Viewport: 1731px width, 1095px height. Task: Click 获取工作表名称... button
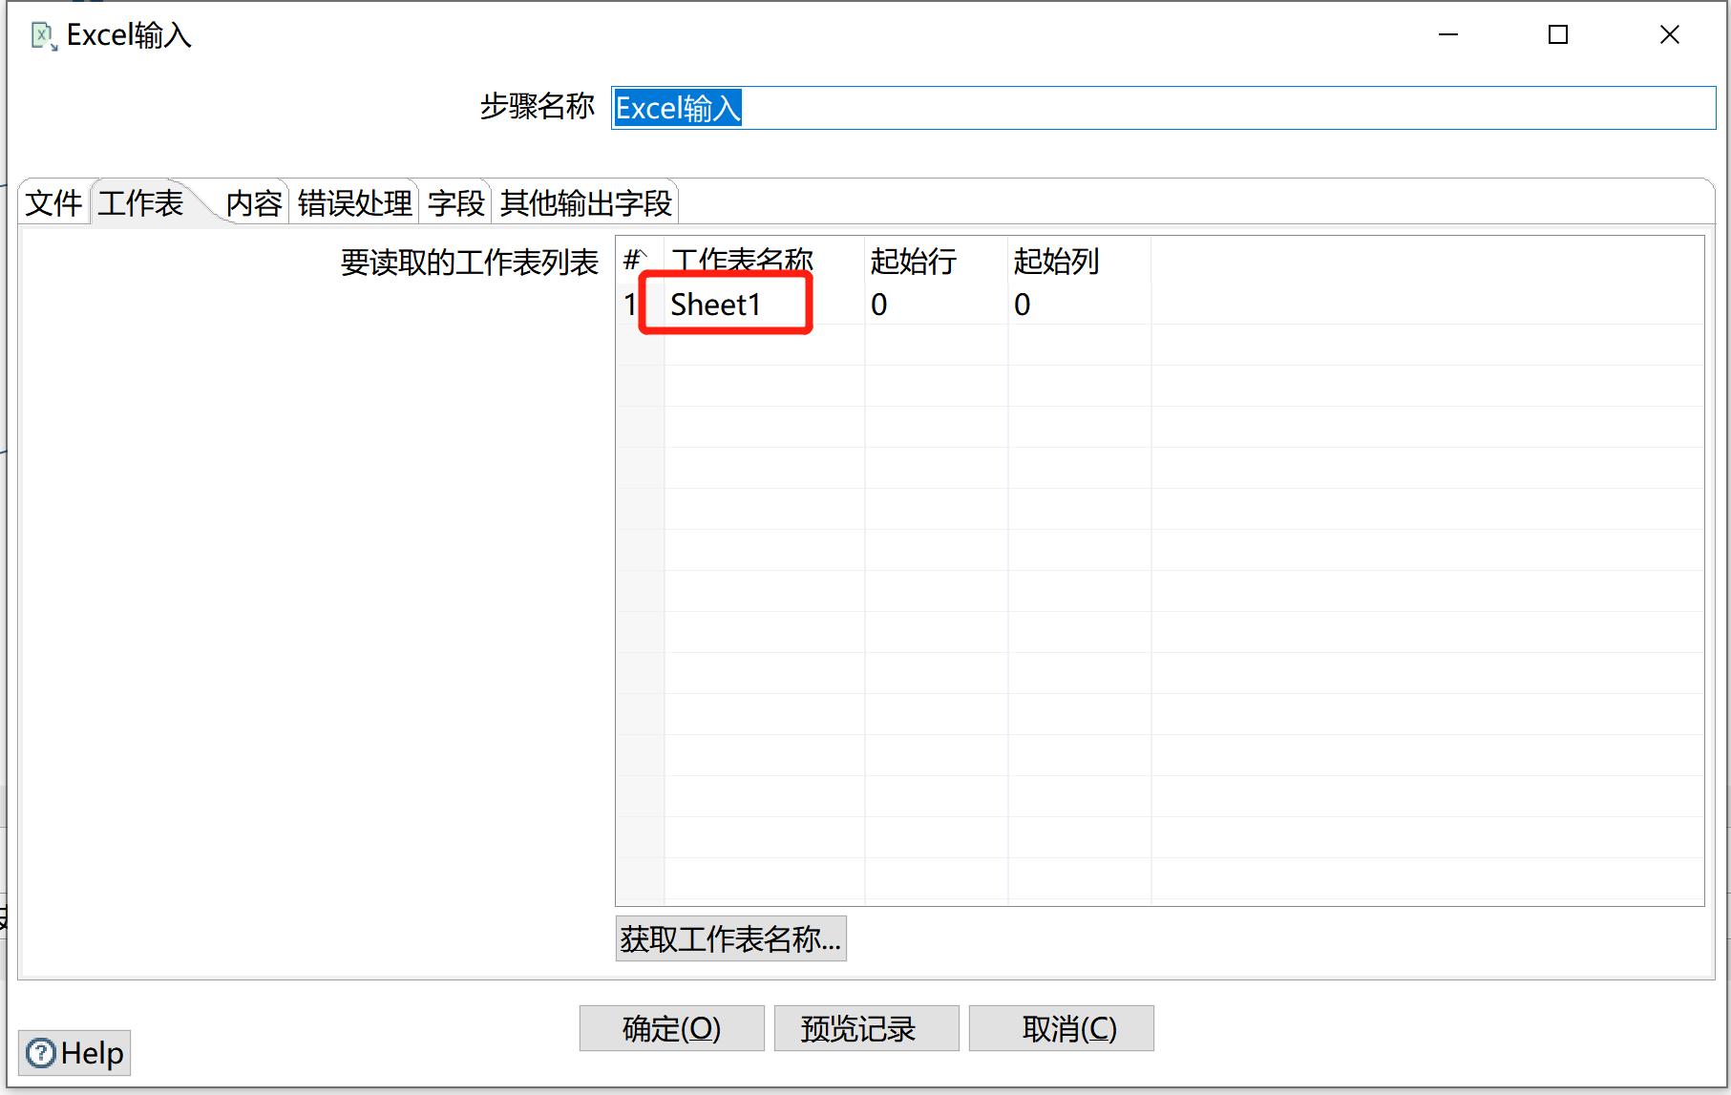click(x=730, y=938)
